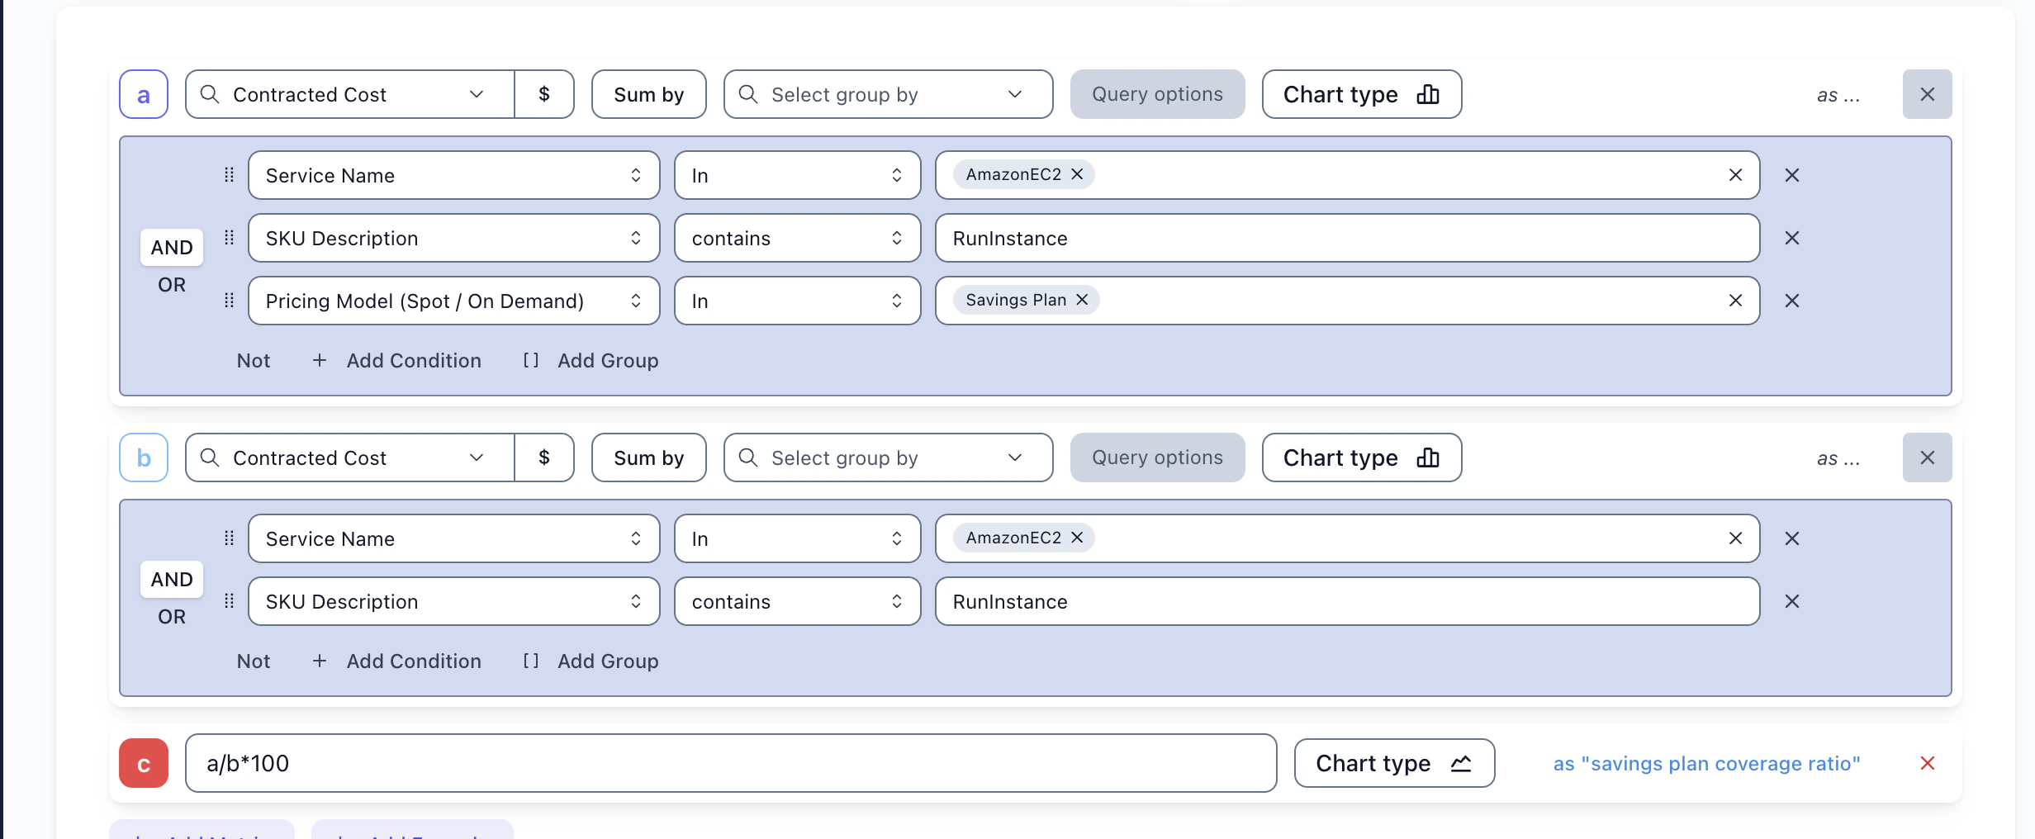The image size is (2035, 839).
Task: Open Chart type menu for formula c
Action: pos(1393,763)
